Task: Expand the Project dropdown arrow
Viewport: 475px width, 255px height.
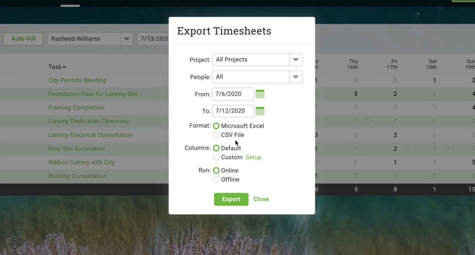Action: click(x=296, y=60)
